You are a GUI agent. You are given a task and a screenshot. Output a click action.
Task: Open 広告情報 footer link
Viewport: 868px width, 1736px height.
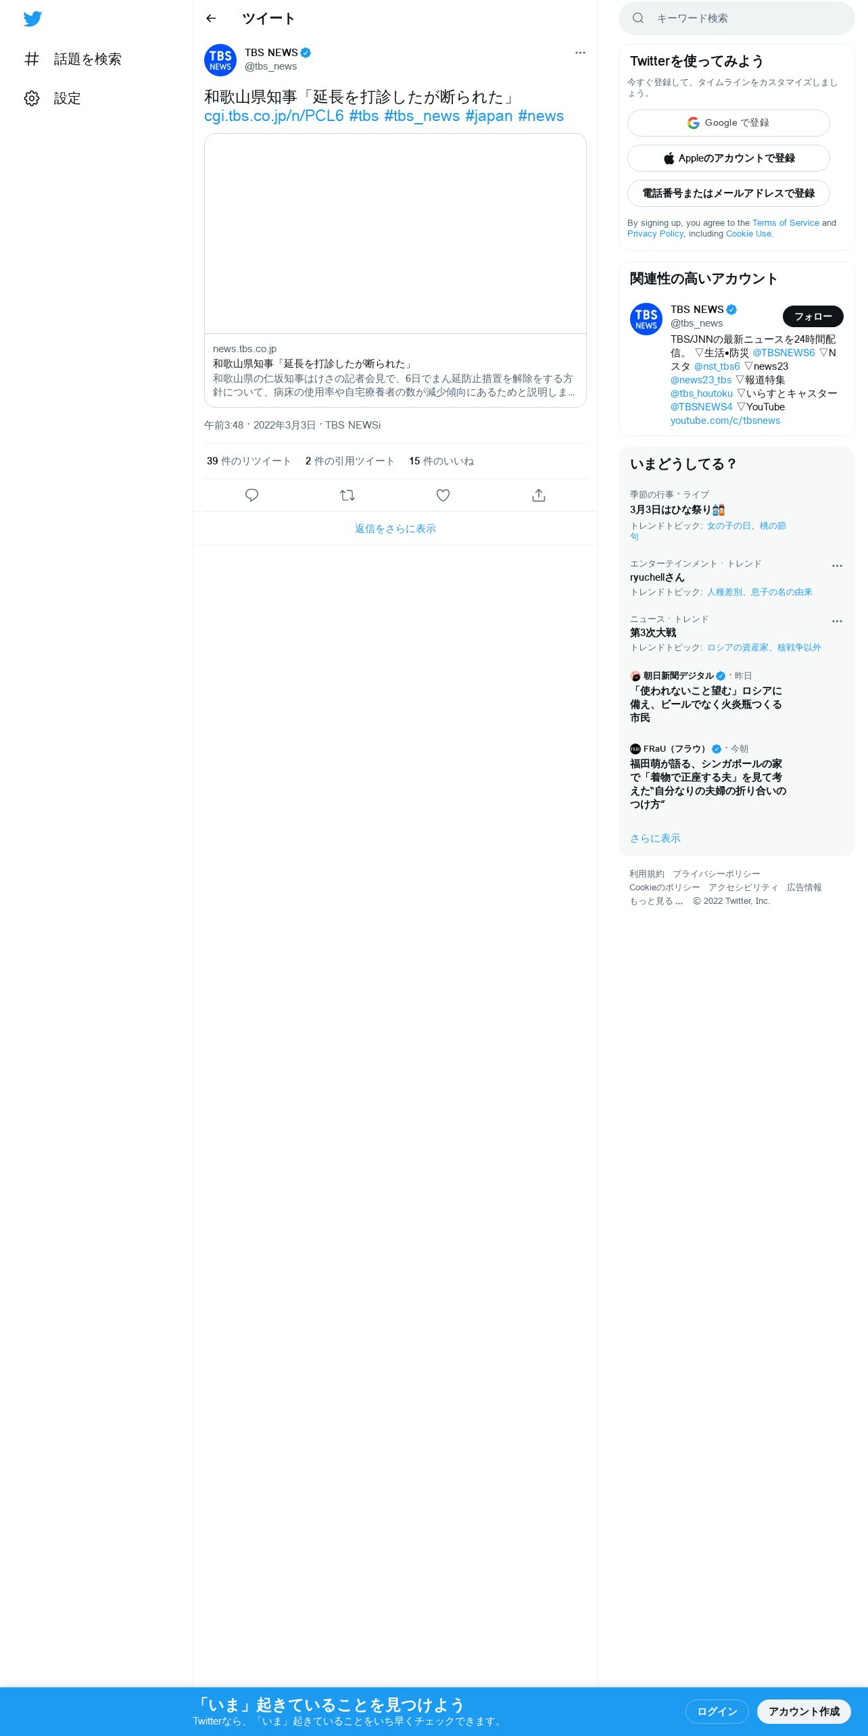tap(804, 888)
